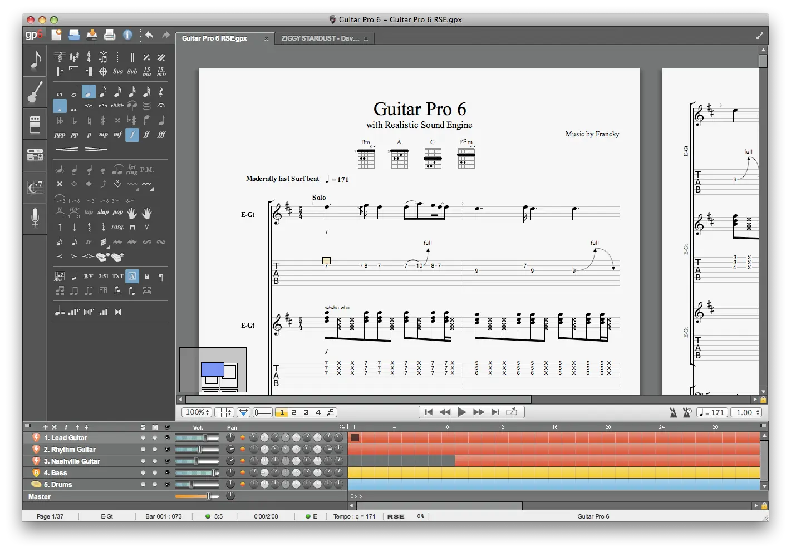The height and width of the screenshot is (552, 791).
Task: Toggle visibility eye for Drums track
Action: point(167,485)
